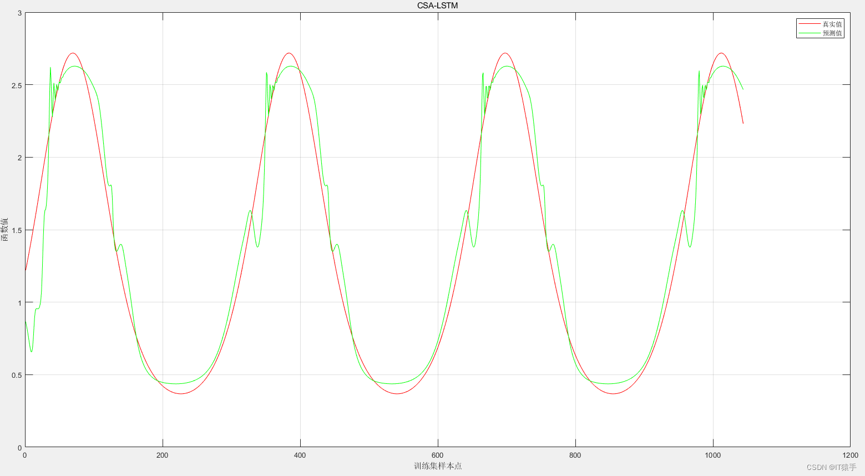Select the legend box border
Viewport: 865px width, 476px height.
coord(821,19)
